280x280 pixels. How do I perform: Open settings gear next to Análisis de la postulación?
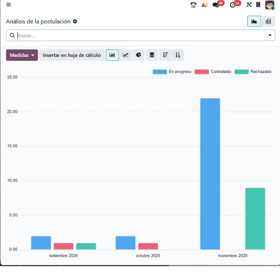(x=75, y=22)
